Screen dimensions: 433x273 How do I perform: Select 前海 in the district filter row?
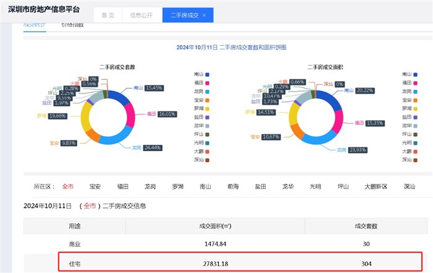[x=233, y=186]
